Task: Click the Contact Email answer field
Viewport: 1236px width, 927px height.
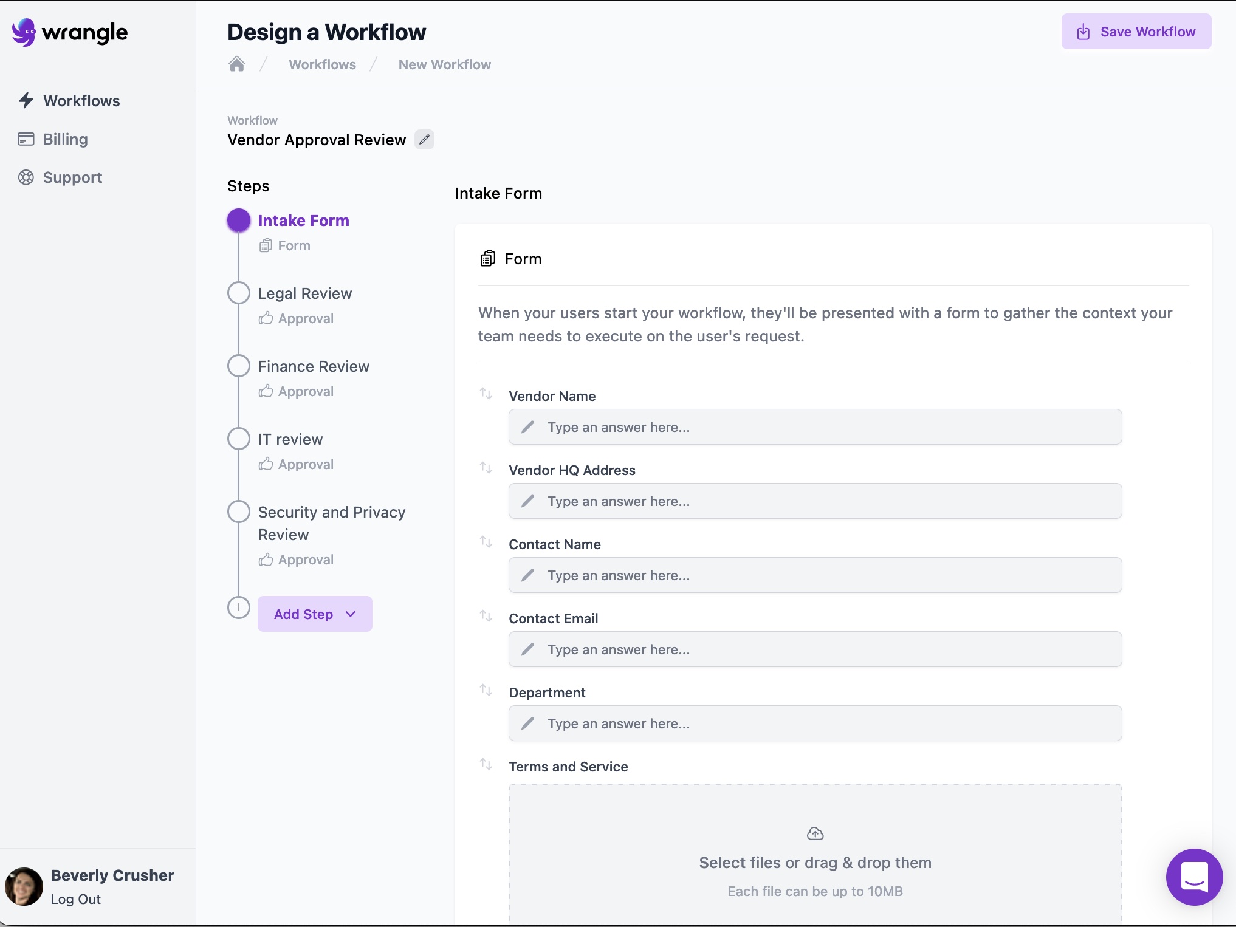Action: coord(814,649)
